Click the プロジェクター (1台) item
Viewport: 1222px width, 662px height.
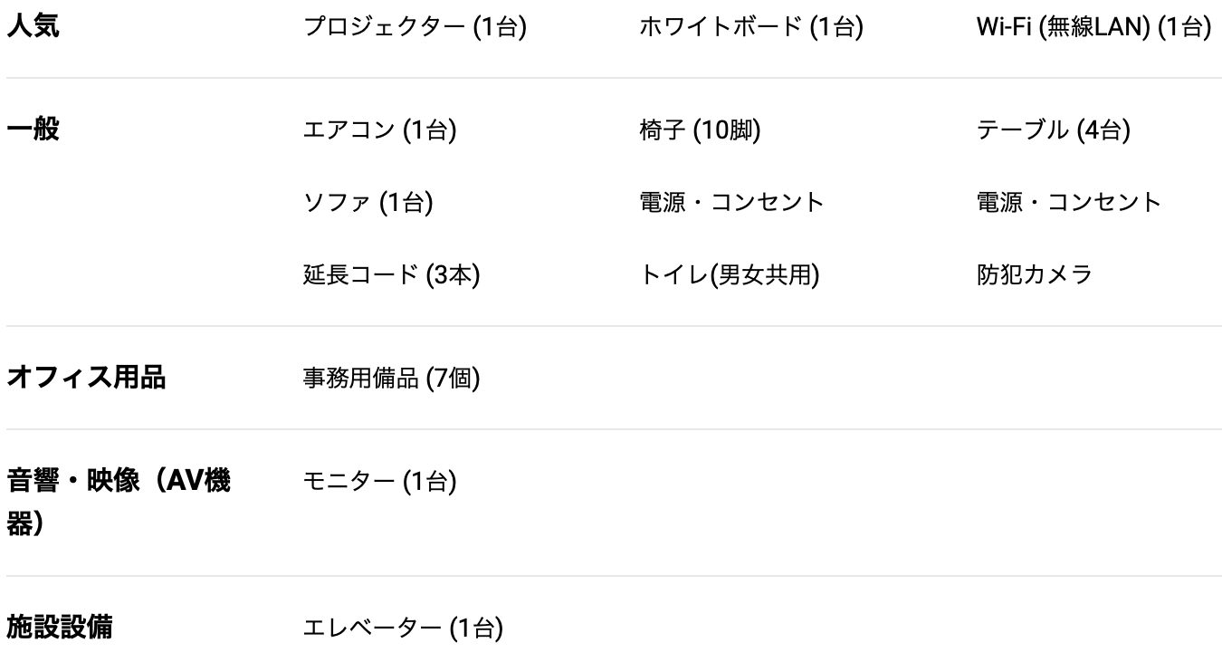[x=415, y=27]
